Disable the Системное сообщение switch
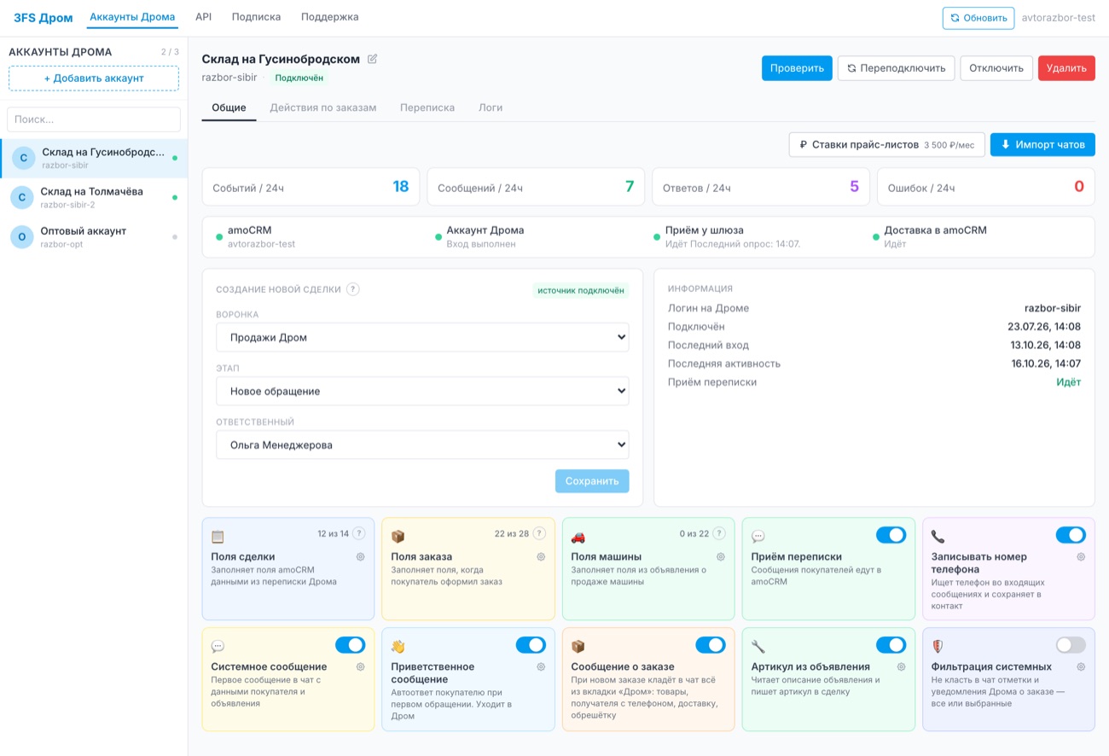The height and width of the screenshot is (756, 1109). click(351, 645)
